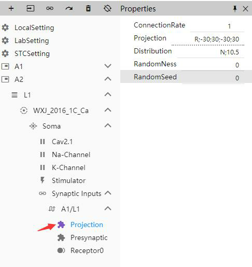This screenshot has width=252, height=267.
Task: Click the crossed-out circle toolbar icon
Action: [107, 8]
